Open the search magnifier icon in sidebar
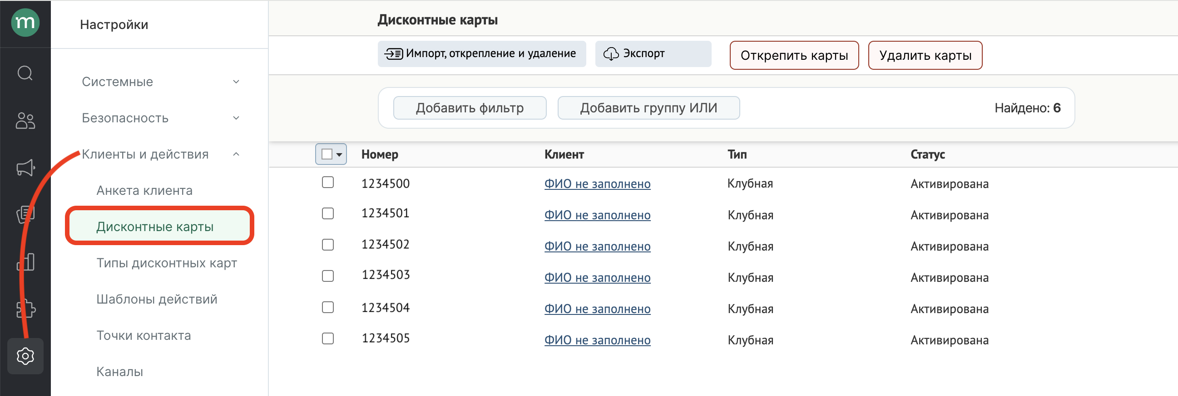This screenshot has height=396, width=1178. (x=25, y=73)
